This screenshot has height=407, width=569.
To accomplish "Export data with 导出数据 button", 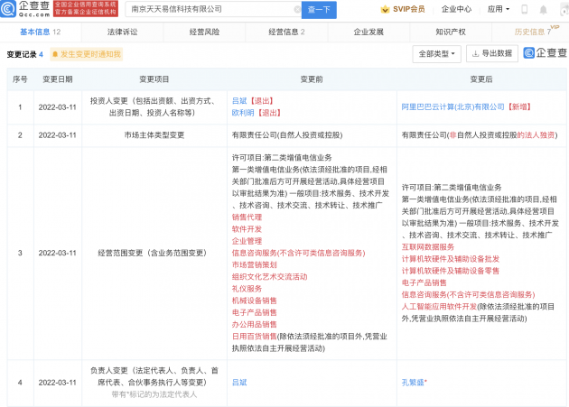I will (491, 53).
